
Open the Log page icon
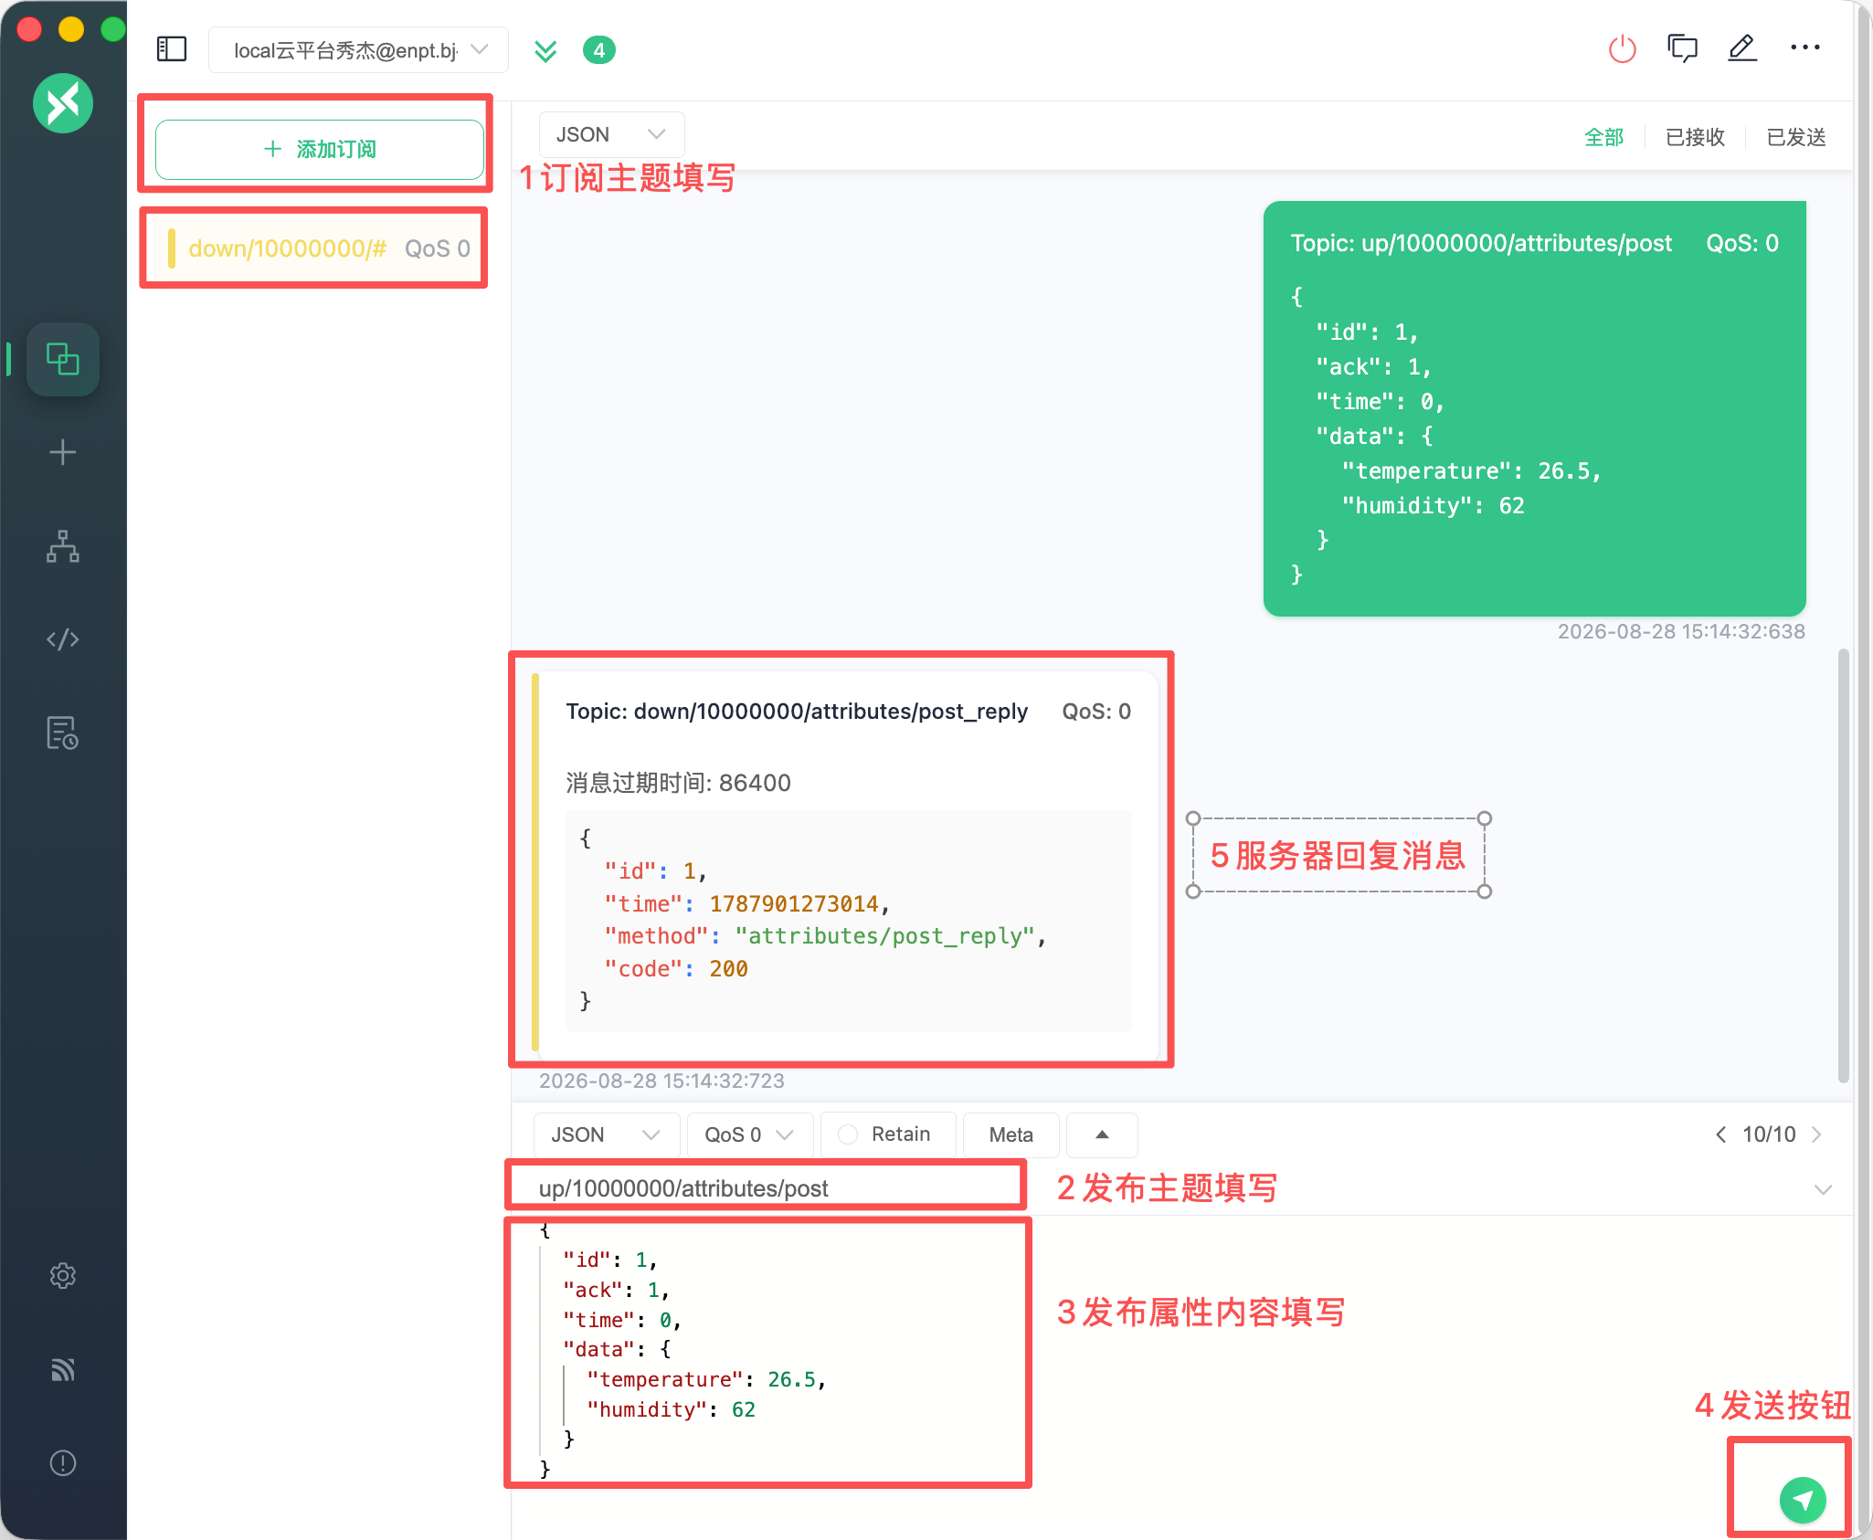63,733
